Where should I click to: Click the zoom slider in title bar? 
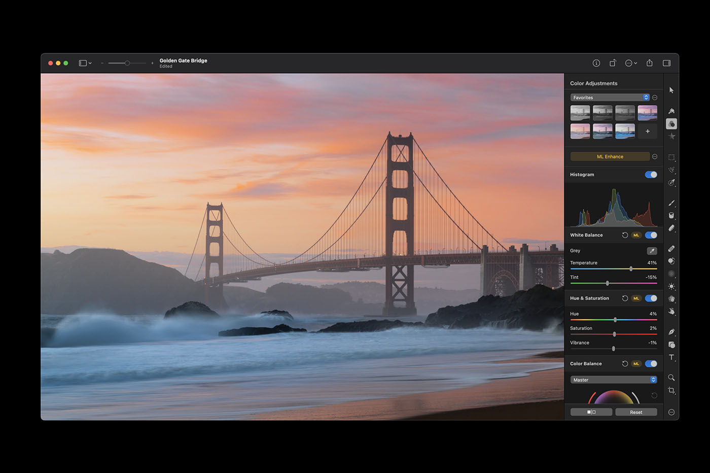(x=127, y=63)
